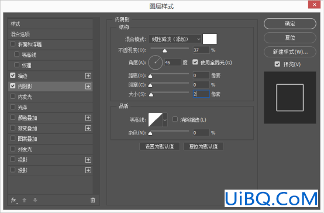Click the white shadow color swatch
324x213 pixels.
point(210,39)
